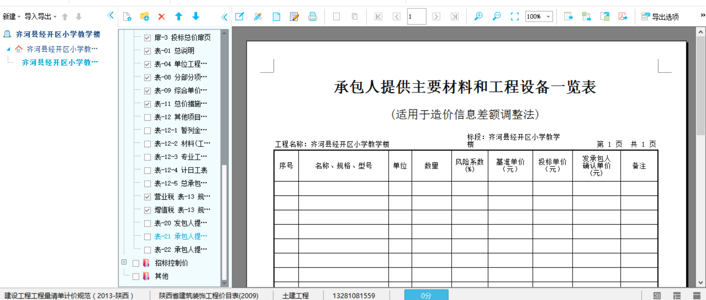This screenshot has width=706, height=300.
Task: Click the export to PDF icon
Action: coord(623,17)
